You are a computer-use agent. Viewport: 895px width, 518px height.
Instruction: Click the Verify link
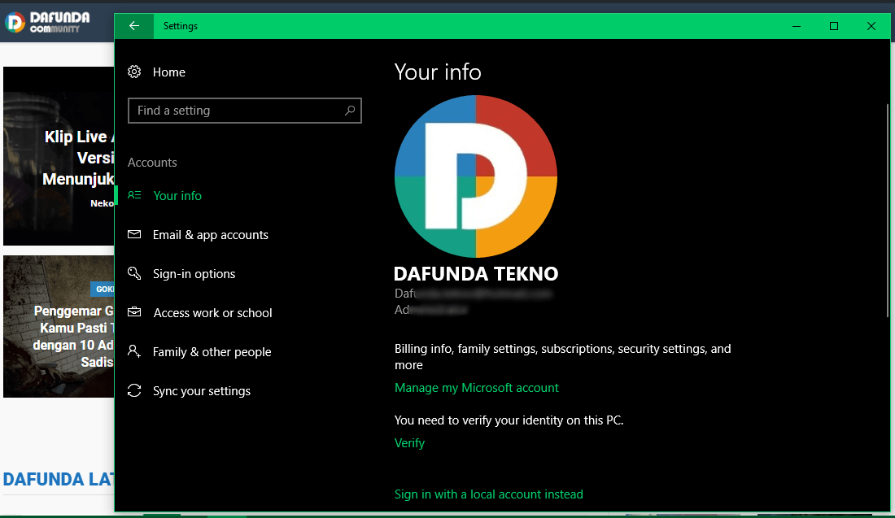409,443
